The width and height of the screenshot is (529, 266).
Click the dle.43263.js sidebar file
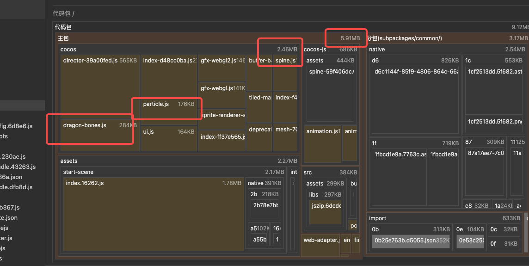tap(18, 167)
